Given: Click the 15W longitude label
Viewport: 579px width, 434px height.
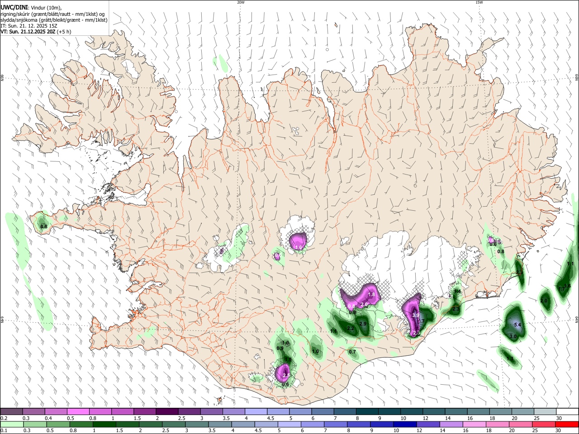Looking at the screenshot, I should pos(479,2).
